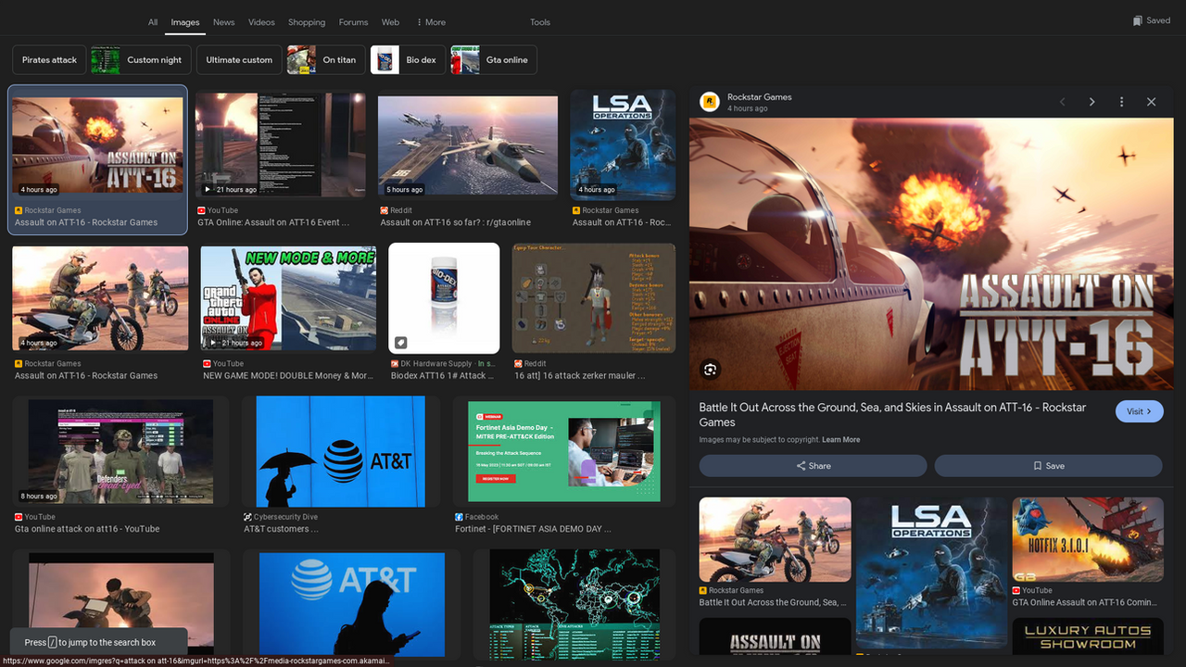Open the related LSA Operations image in the preview panel
Image resolution: width=1186 pixels, height=667 pixels.
(x=931, y=573)
